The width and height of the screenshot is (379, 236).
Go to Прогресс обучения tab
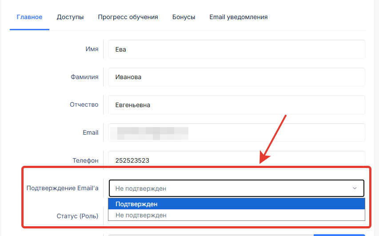tap(128, 17)
